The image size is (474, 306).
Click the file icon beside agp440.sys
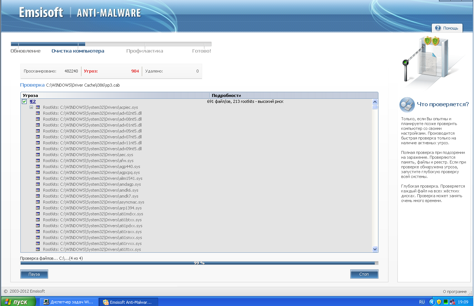click(x=38, y=167)
